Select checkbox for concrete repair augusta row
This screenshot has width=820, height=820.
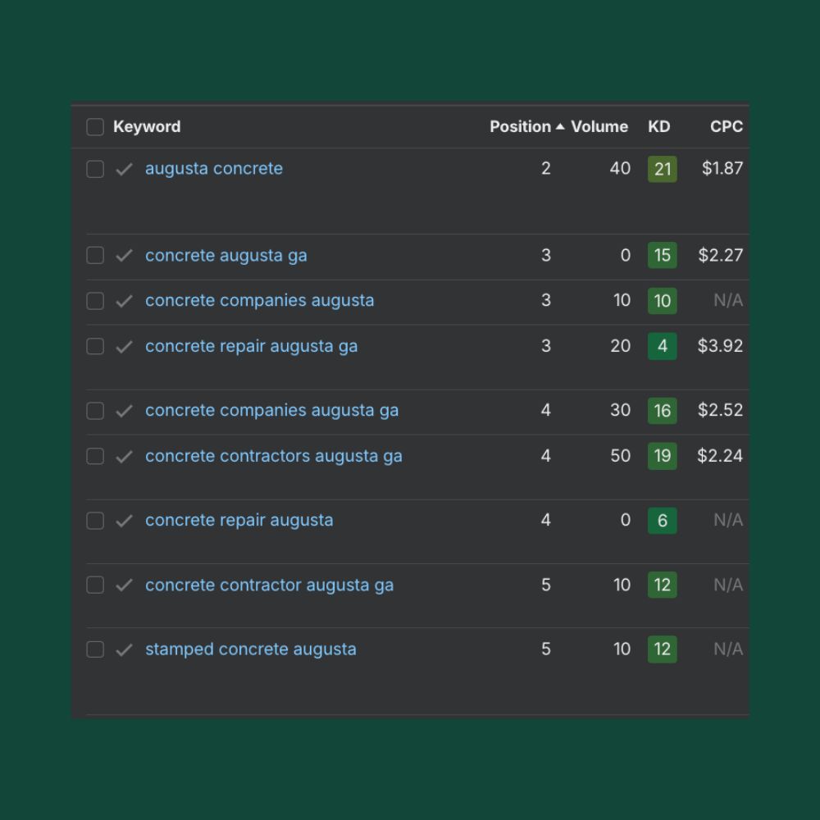(x=95, y=521)
